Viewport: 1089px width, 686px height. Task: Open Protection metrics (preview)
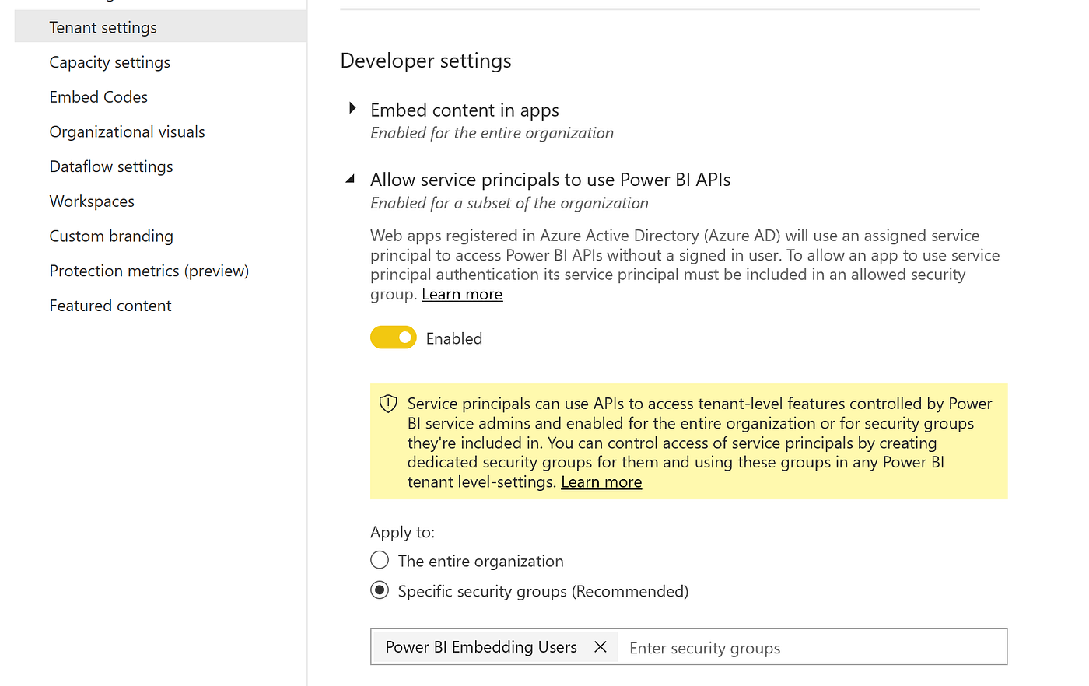[x=149, y=271]
